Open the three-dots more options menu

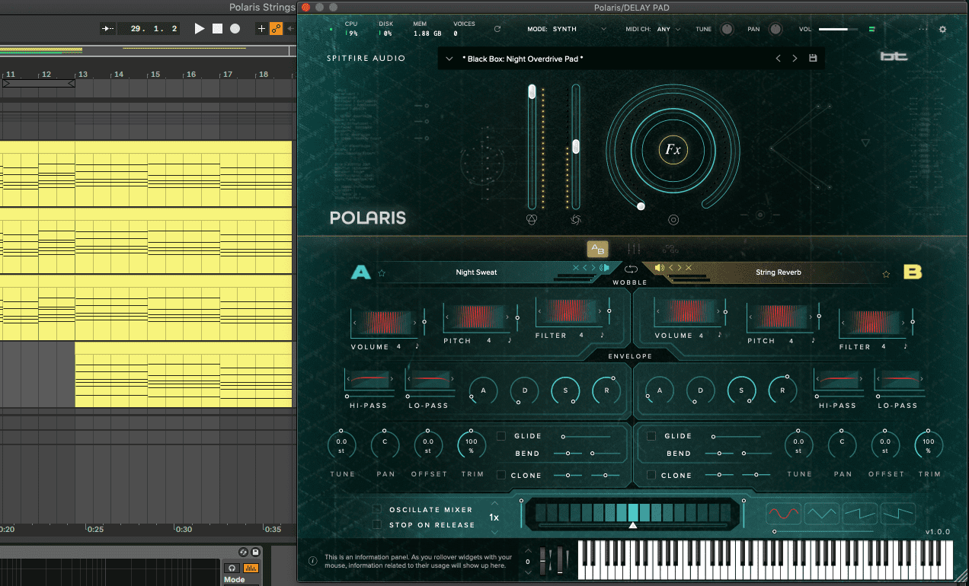[x=923, y=29]
